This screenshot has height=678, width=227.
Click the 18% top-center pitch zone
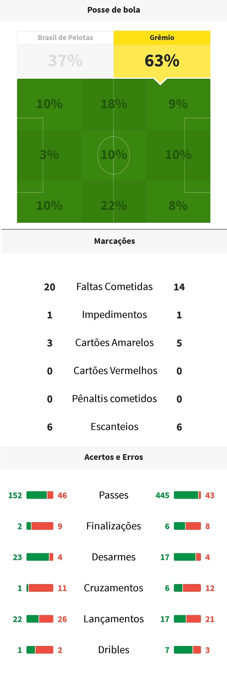point(114,104)
